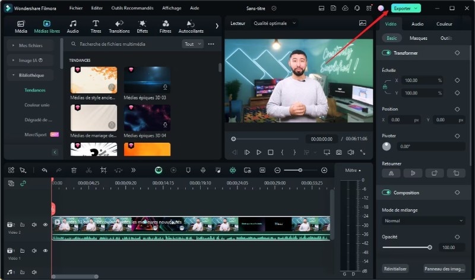The width and height of the screenshot is (475, 280).
Task: Expand the Mes fichiers tree item
Action: coord(13,46)
